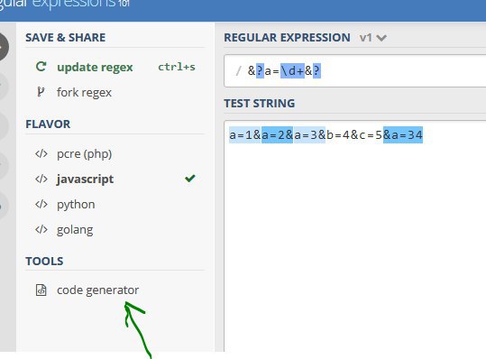Screen dimensions: 486x359
Task: Select the pcre (php) flavor
Action: pos(115,153)
